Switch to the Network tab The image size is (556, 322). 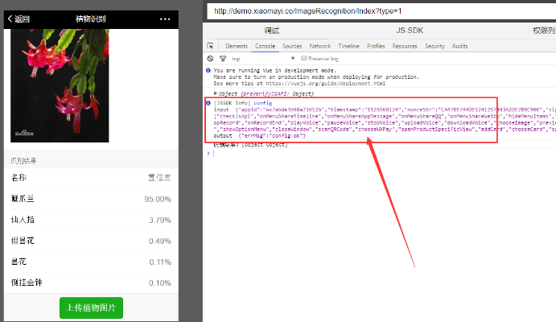pyautogui.click(x=320, y=46)
